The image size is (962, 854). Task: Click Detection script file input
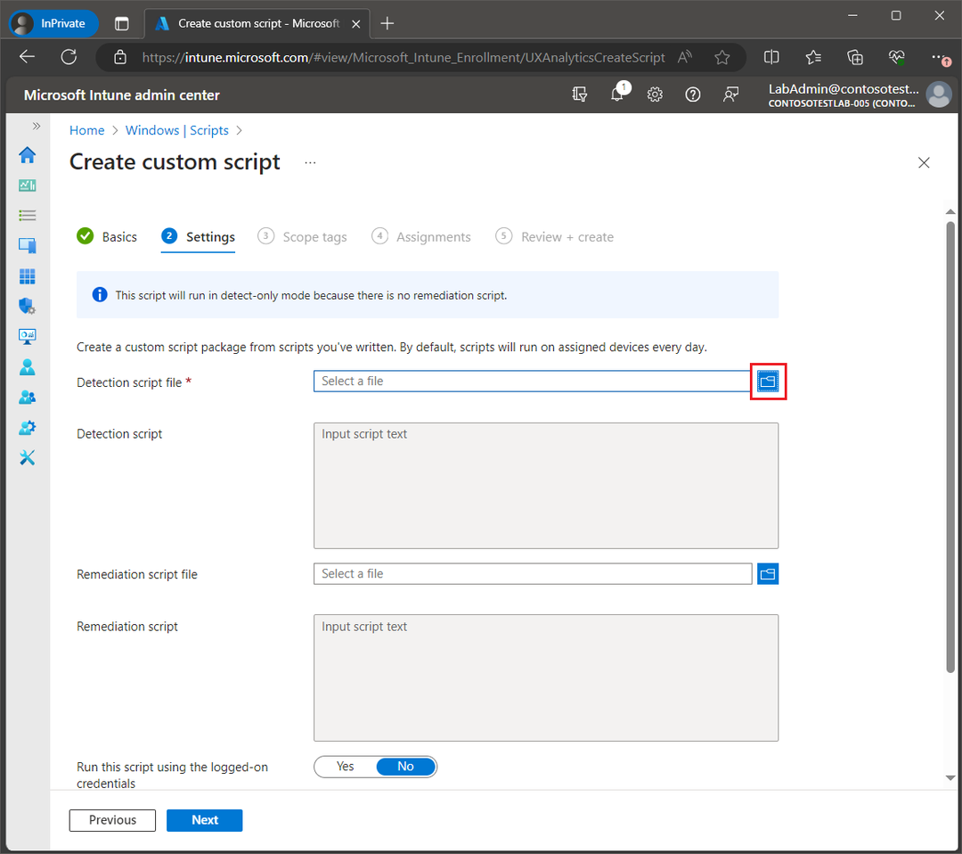533,382
